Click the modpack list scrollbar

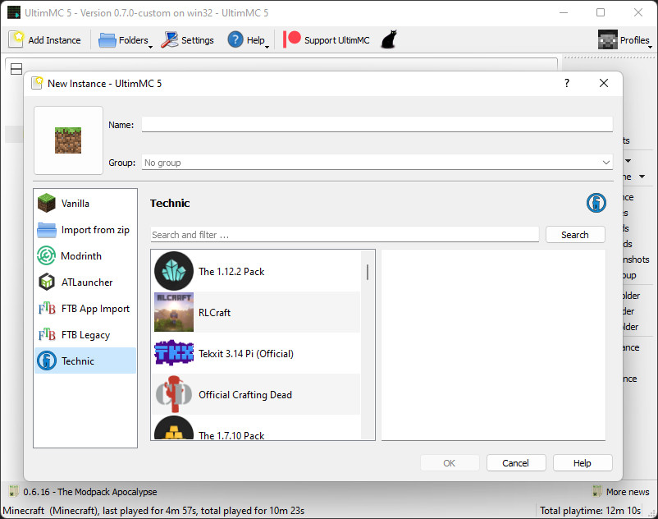[367, 273]
